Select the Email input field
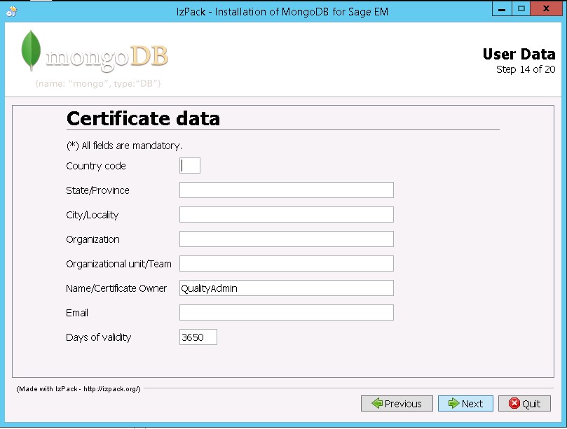567x429 pixels. tap(287, 313)
